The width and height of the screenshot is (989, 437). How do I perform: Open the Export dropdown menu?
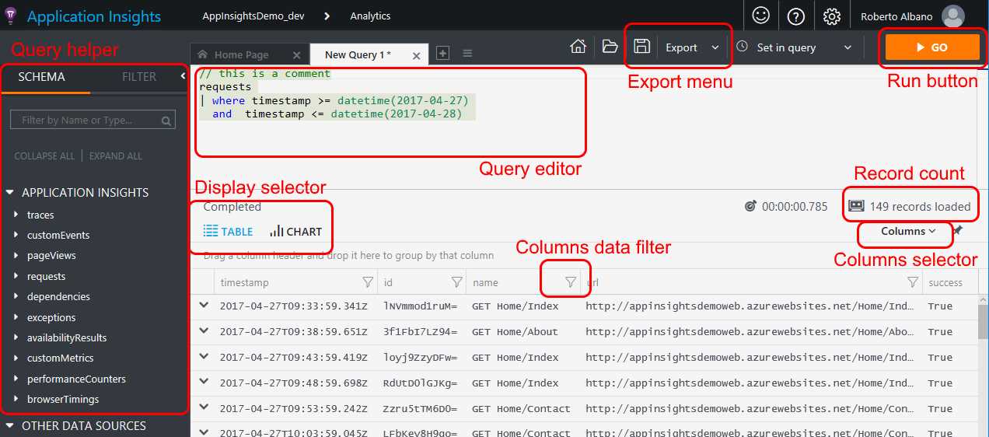[x=692, y=47]
